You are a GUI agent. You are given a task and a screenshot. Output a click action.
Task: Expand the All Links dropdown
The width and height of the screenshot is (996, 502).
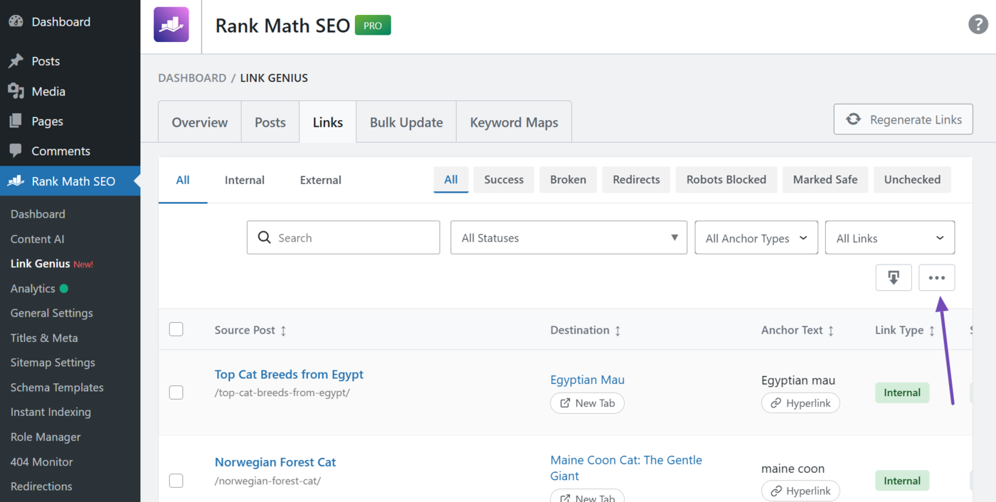point(889,237)
